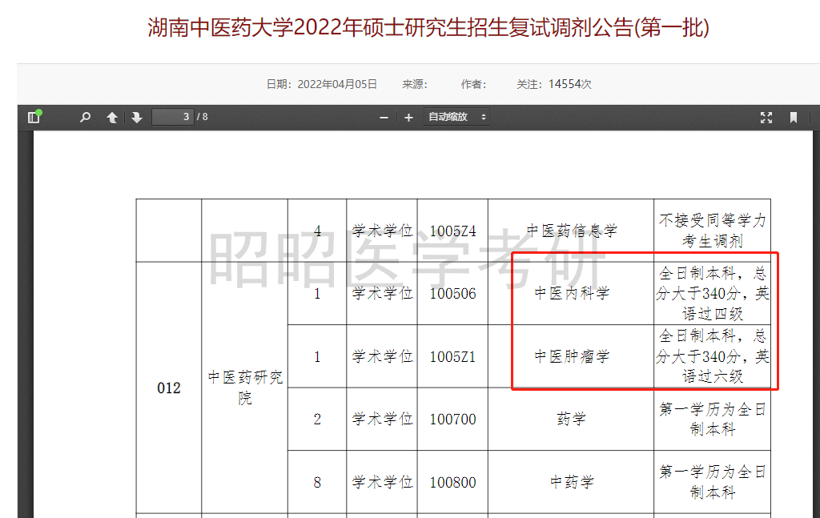Screen dimensions: 820x518
Task: Click the bookmark current view icon
Action: click(793, 117)
